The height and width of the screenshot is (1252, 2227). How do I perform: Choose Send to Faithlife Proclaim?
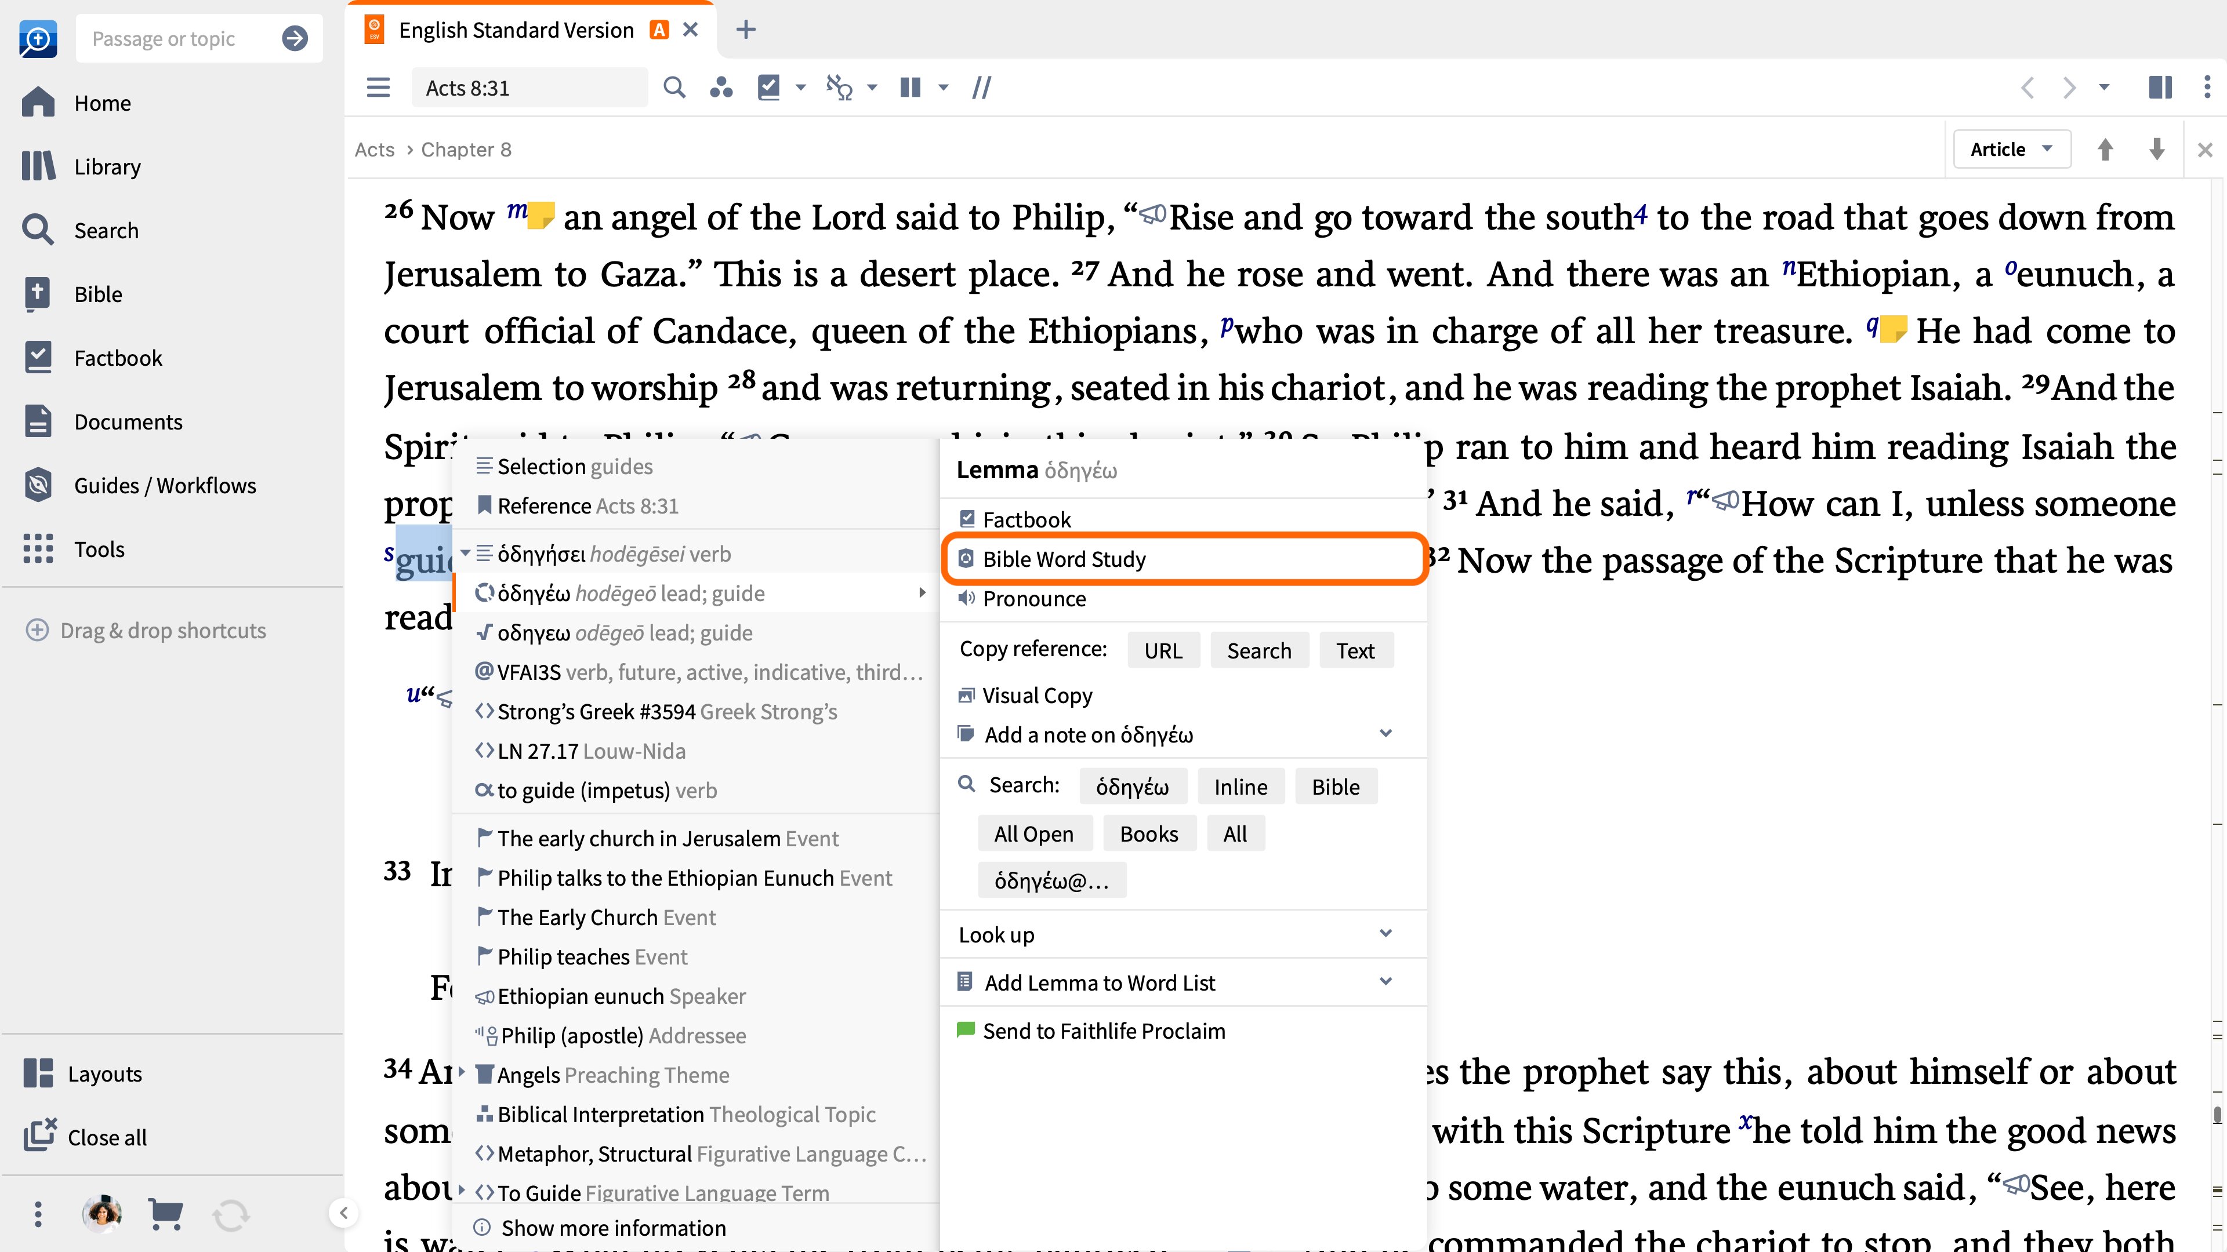(1183, 1031)
